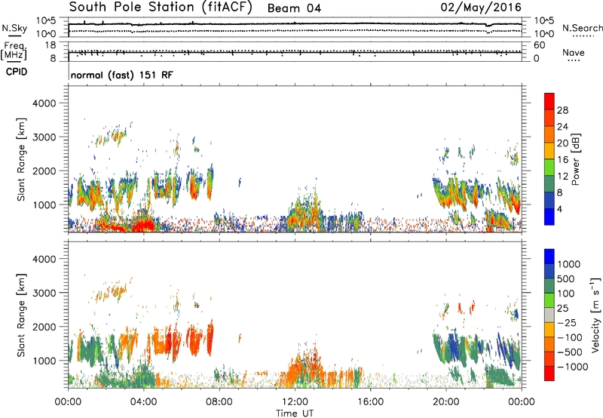Click the "3000" range tick of velocity panel

[44, 293]
